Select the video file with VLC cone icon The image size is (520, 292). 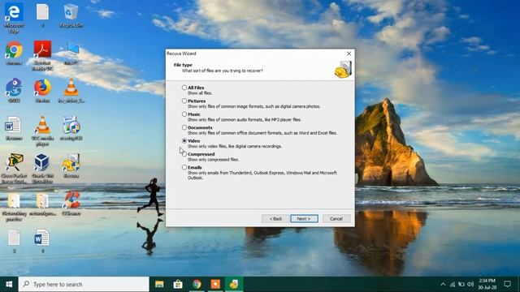pyautogui.click(x=71, y=90)
